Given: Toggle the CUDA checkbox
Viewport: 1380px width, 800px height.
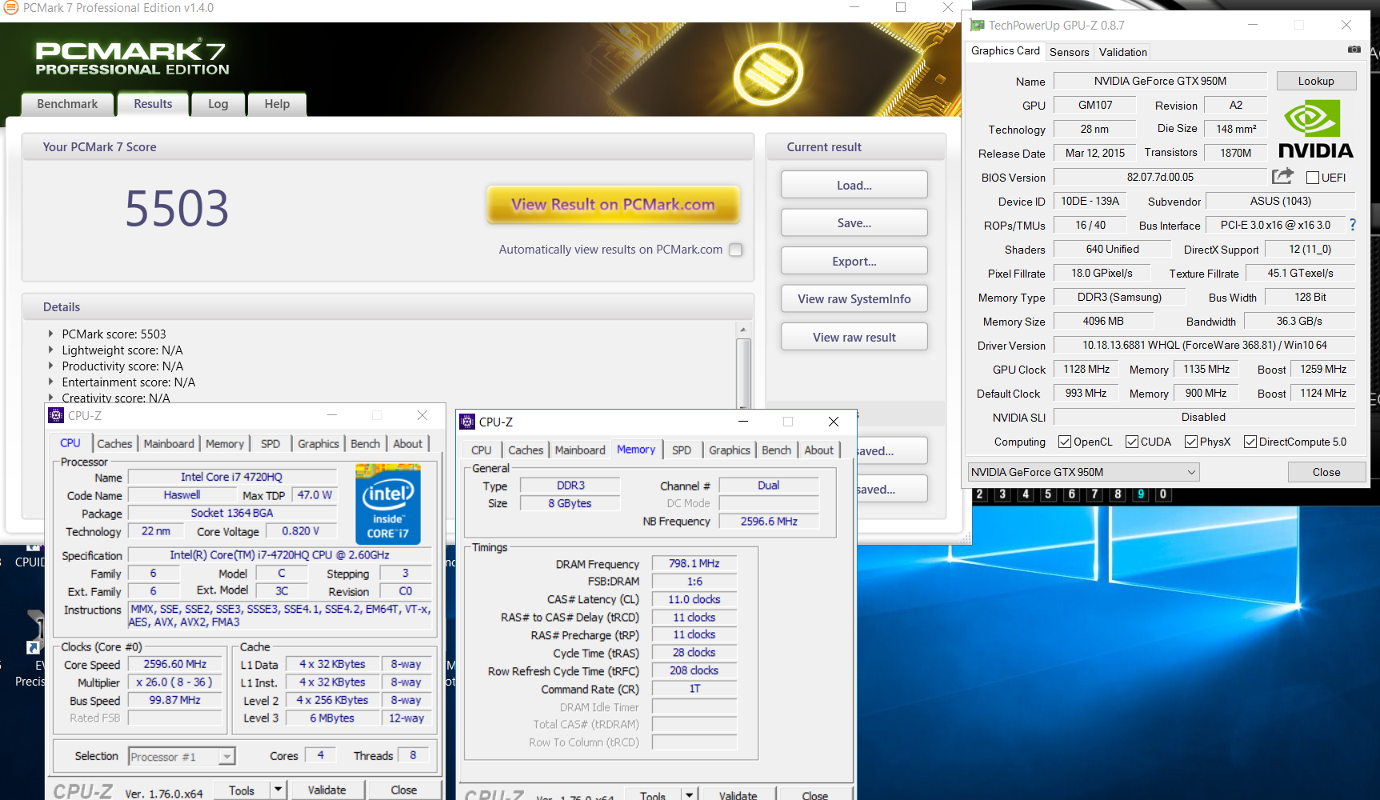Looking at the screenshot, I should click(1132, 442).
